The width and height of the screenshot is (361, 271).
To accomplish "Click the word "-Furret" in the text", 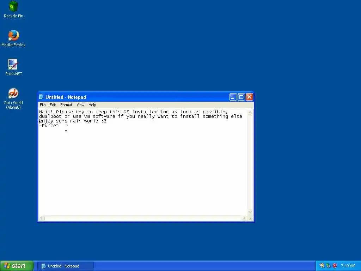I will pyautogui.click(x=49, y=126).
